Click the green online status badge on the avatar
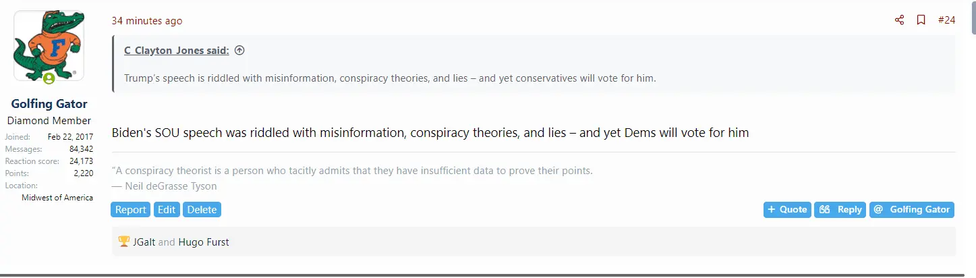976x278 pixels. coord(49,79)
